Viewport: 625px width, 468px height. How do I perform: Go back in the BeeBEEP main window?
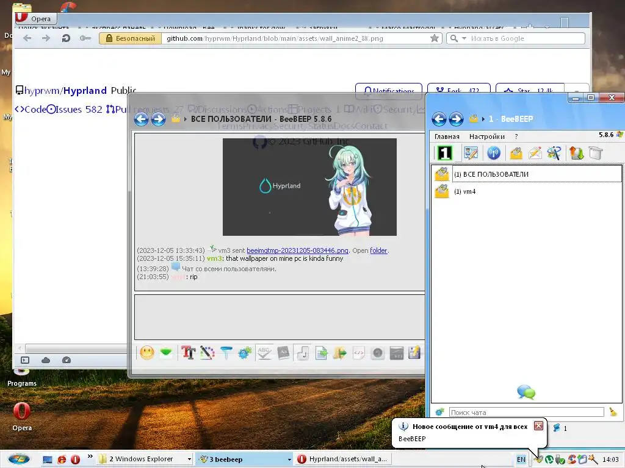(x=439, y=119)
